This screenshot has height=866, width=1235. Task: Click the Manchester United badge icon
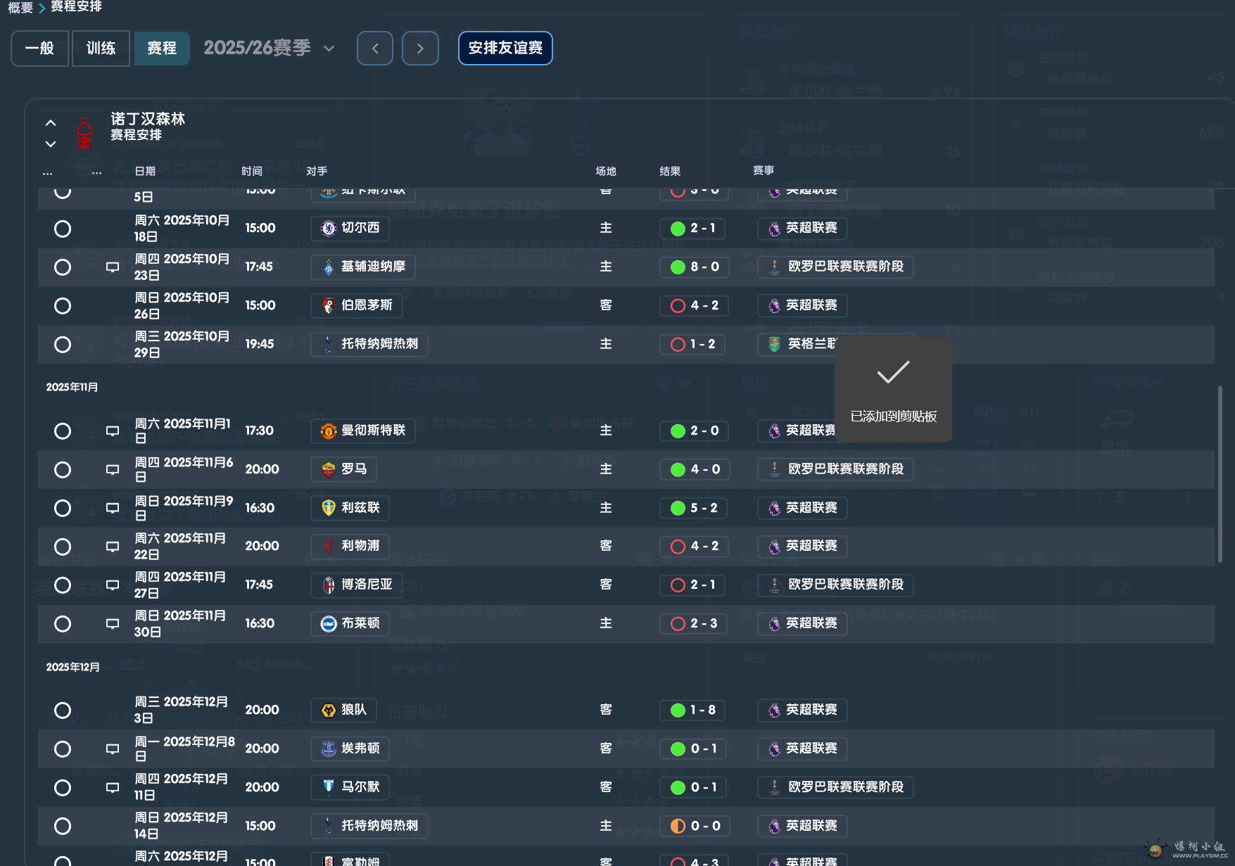coord(328,431)
